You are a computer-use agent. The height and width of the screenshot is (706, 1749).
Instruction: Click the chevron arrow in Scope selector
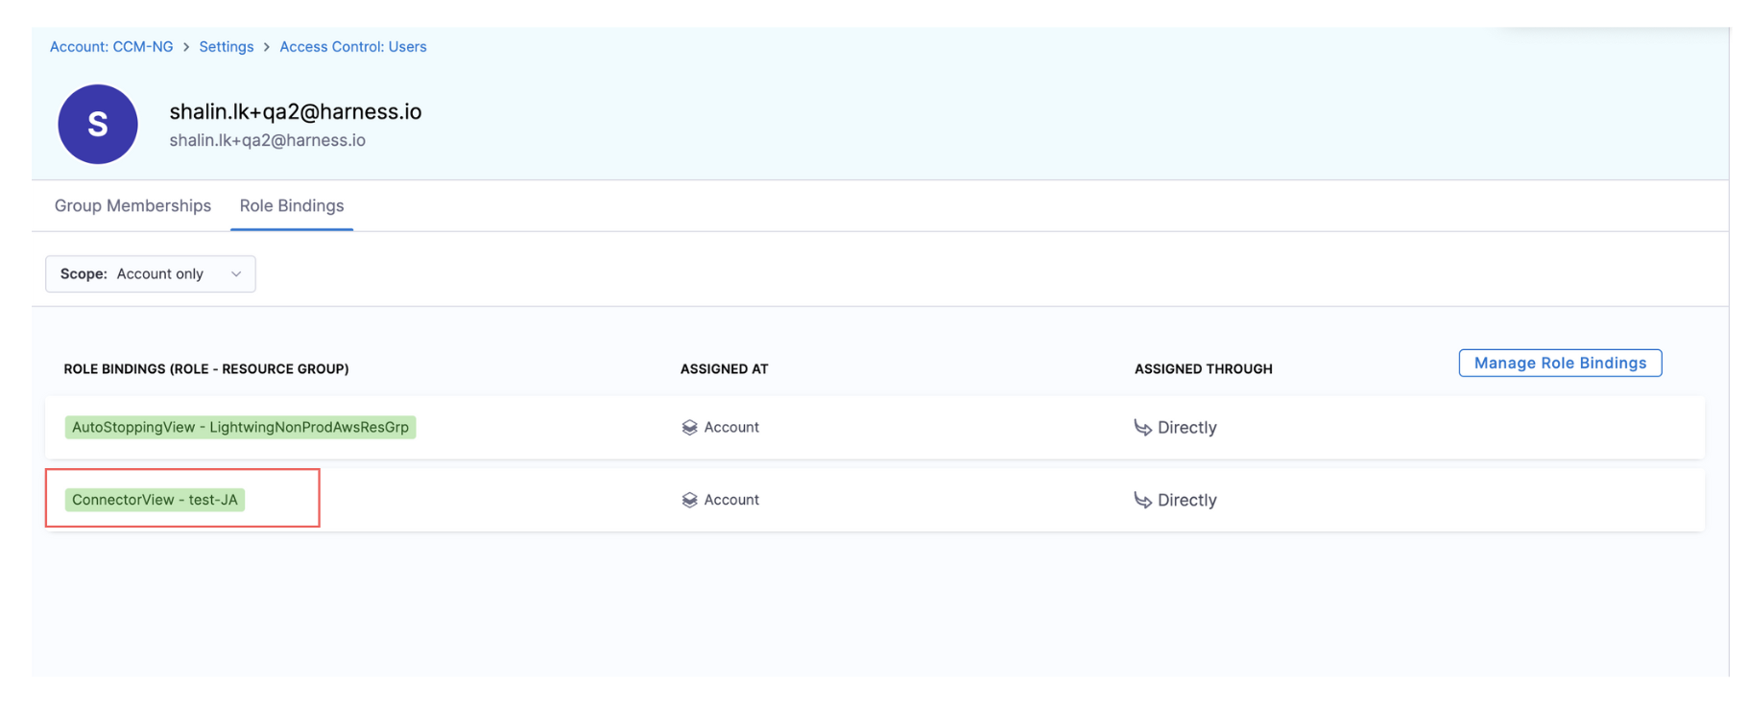tap(236, 274)
